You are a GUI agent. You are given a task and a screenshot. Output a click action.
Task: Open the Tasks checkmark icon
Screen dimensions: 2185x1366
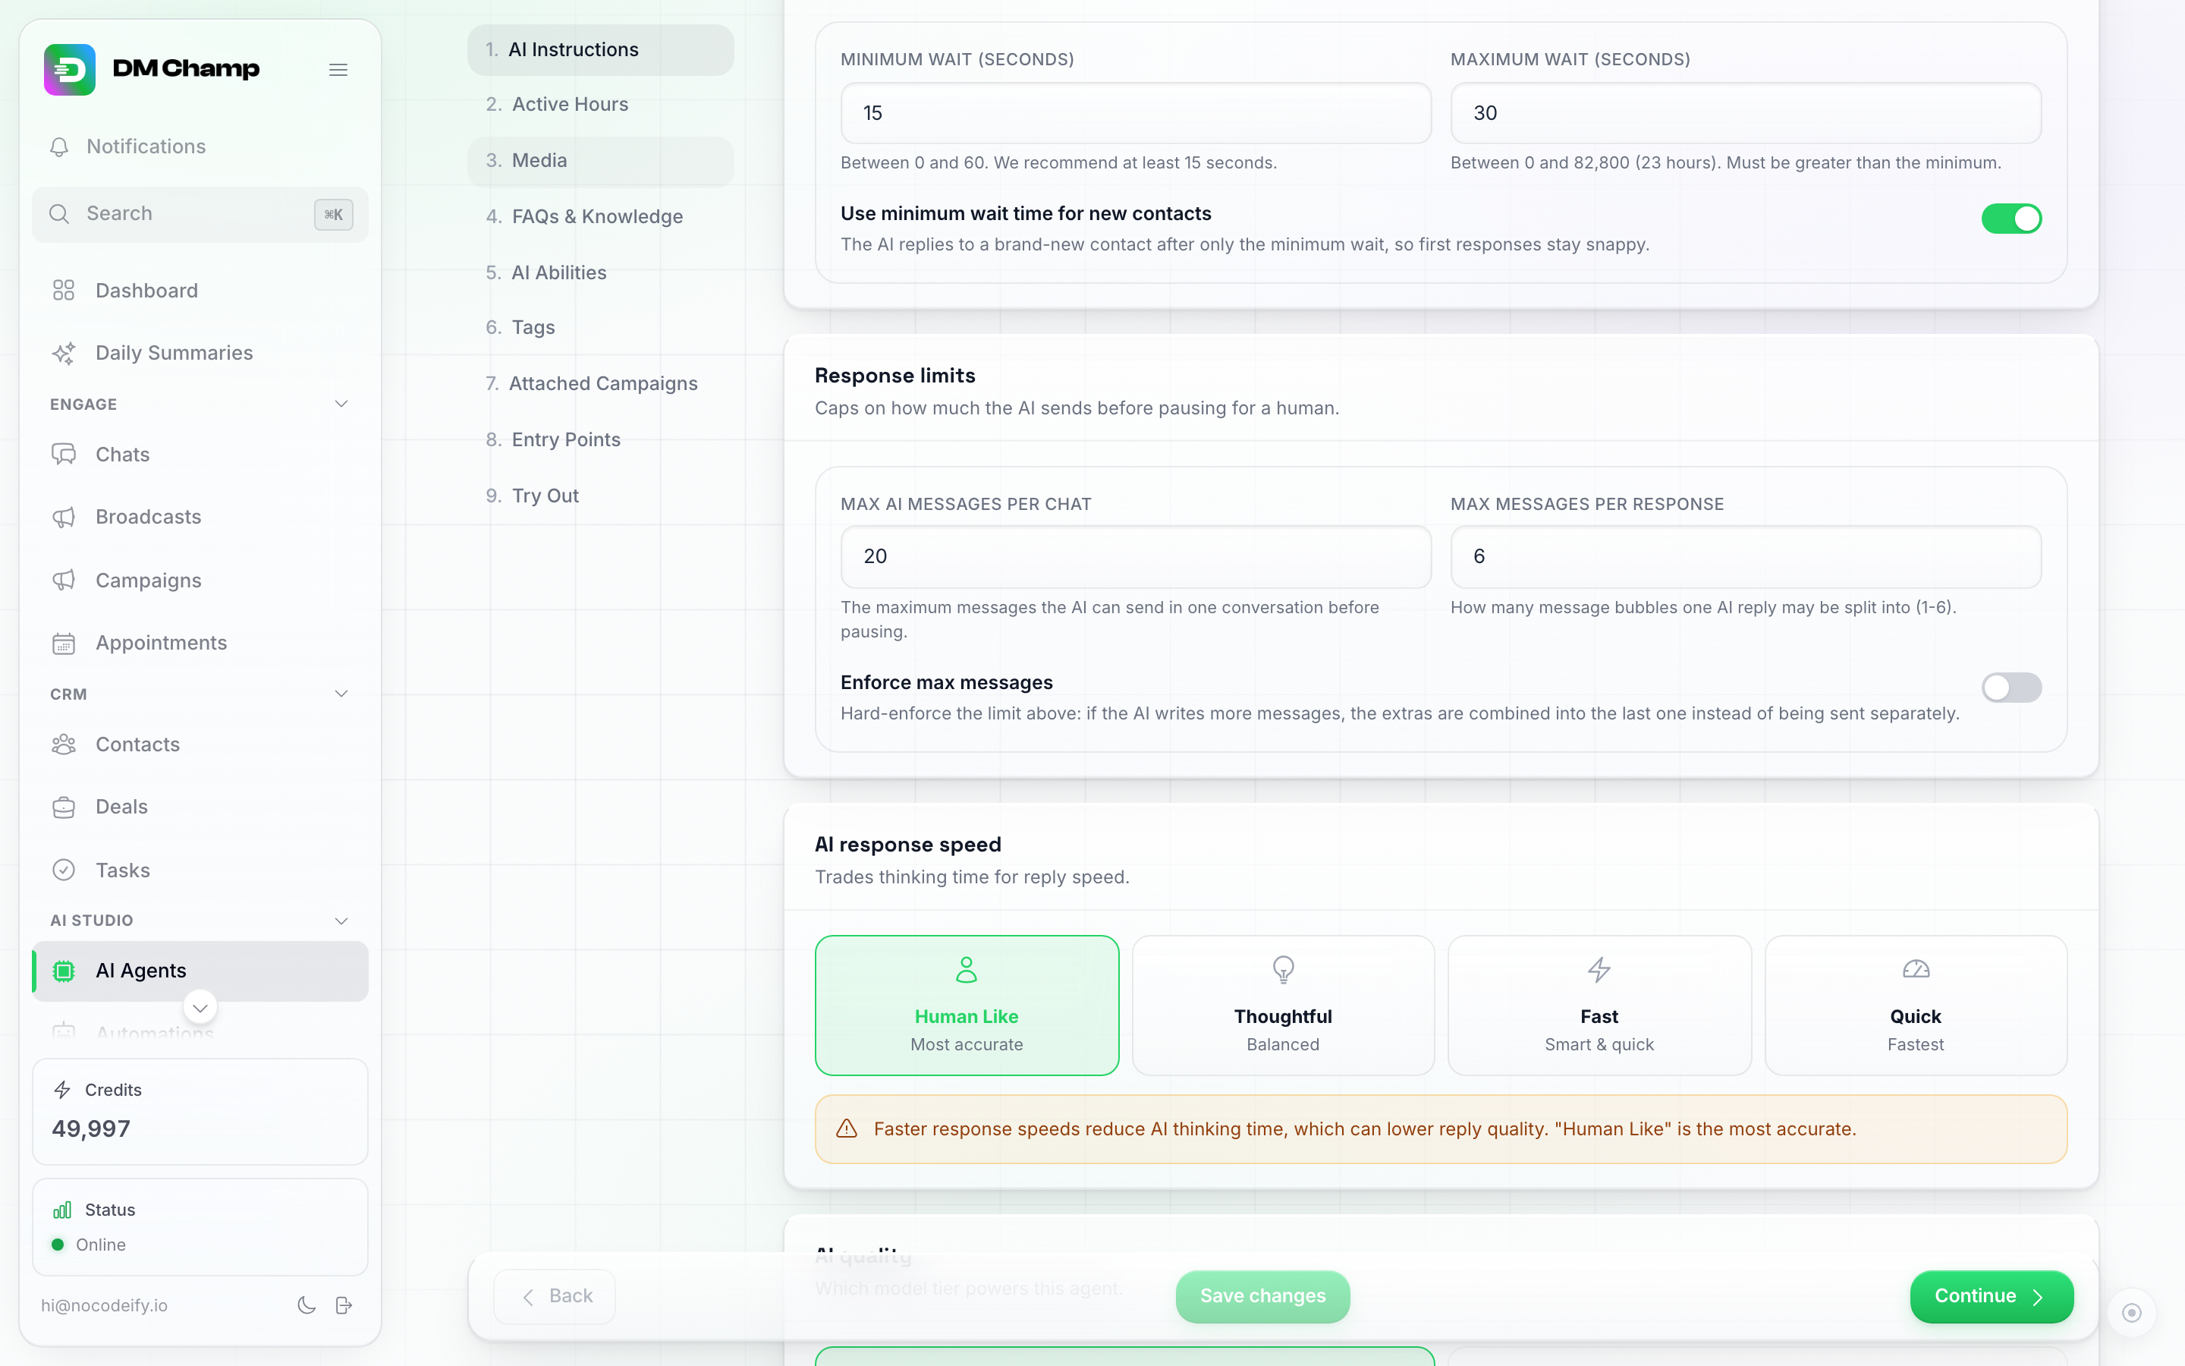[x=63, y=870]
